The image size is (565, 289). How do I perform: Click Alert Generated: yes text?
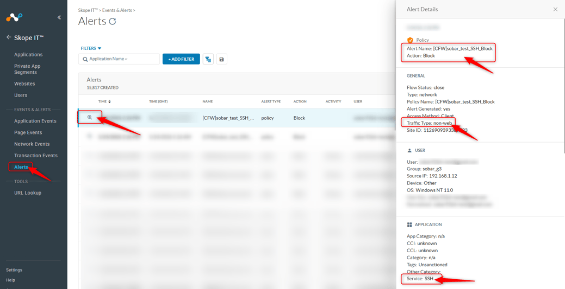(x=429, y=109)
